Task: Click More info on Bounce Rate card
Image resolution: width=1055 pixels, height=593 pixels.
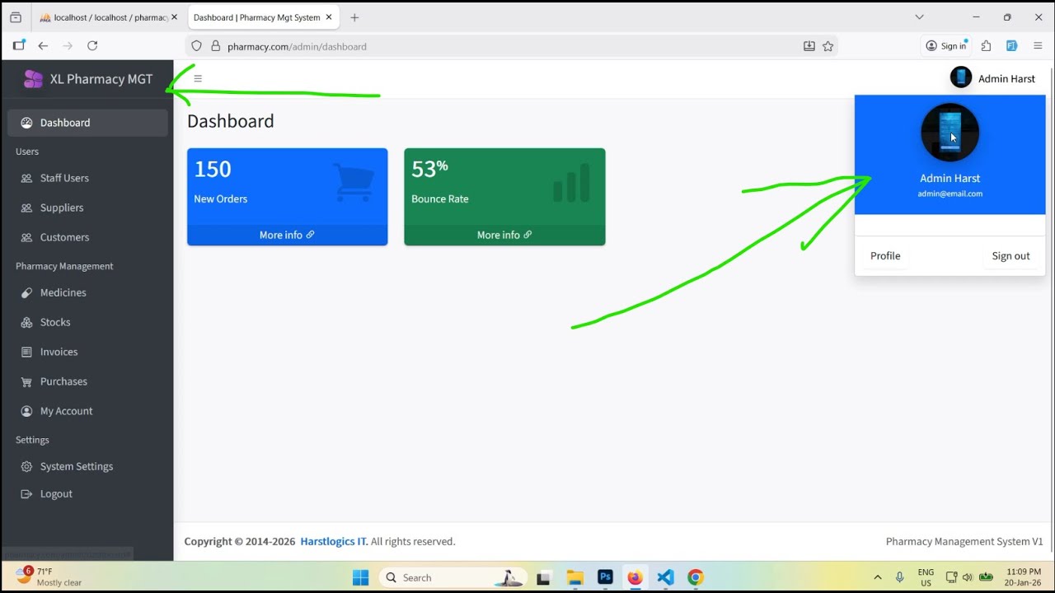Action: point(504,235)
